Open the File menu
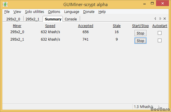Image resolution: width=171 pixels, height=112 pixels. tap(7, 12)
